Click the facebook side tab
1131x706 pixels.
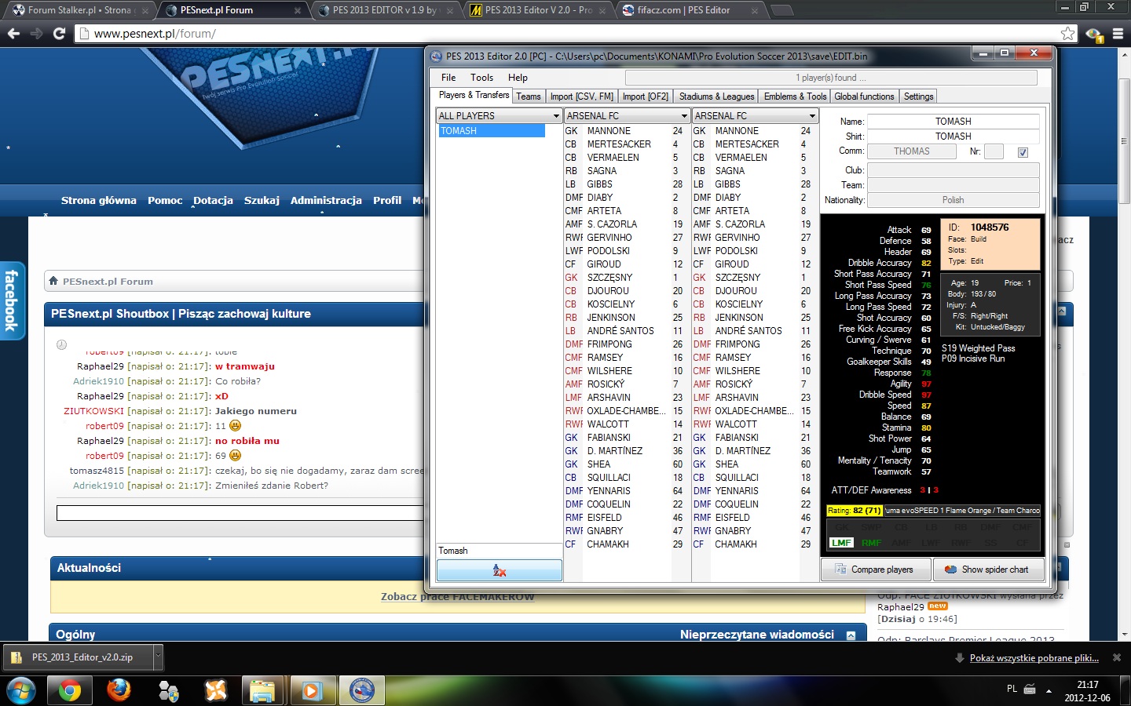click(11, 300)
